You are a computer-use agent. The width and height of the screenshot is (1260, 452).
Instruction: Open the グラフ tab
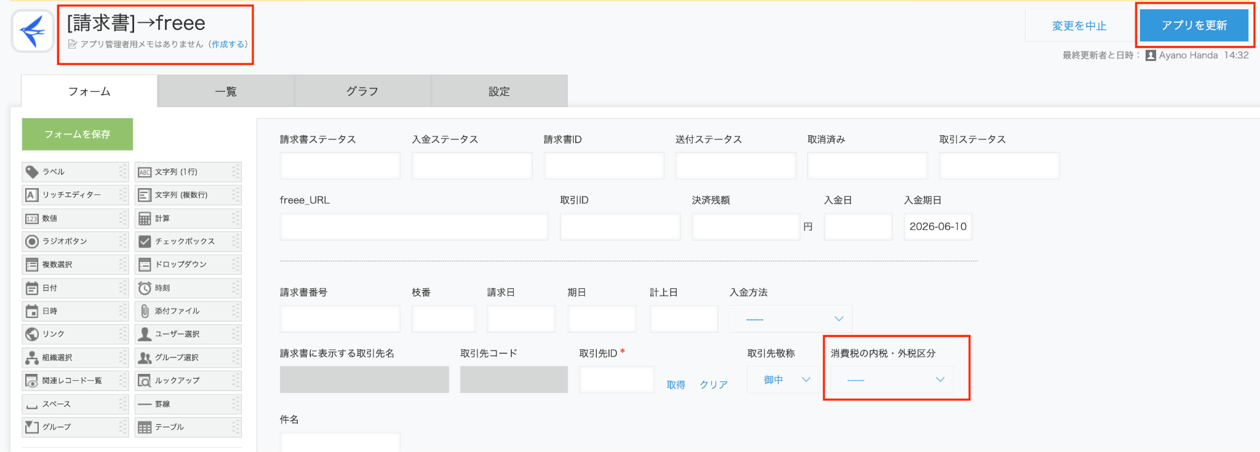tap(362, 91)
